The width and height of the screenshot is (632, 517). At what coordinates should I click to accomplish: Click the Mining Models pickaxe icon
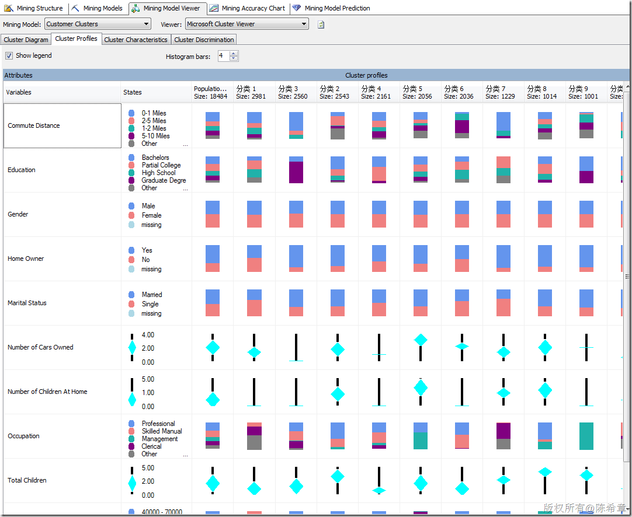click(75, 8)
